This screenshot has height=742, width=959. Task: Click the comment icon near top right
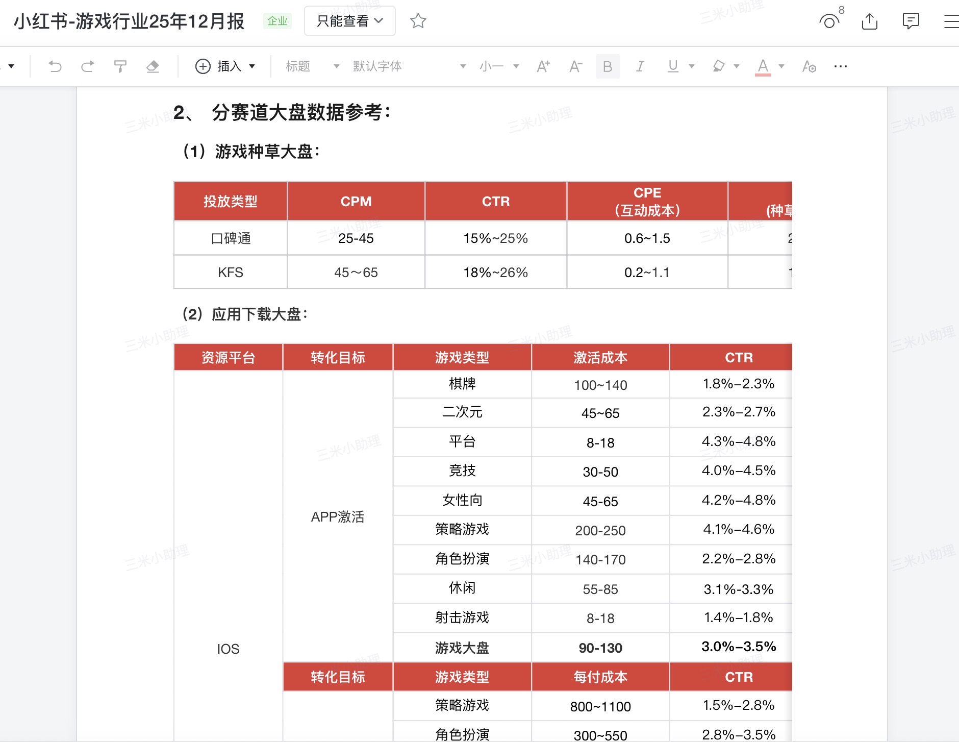[x=911, y=21]
